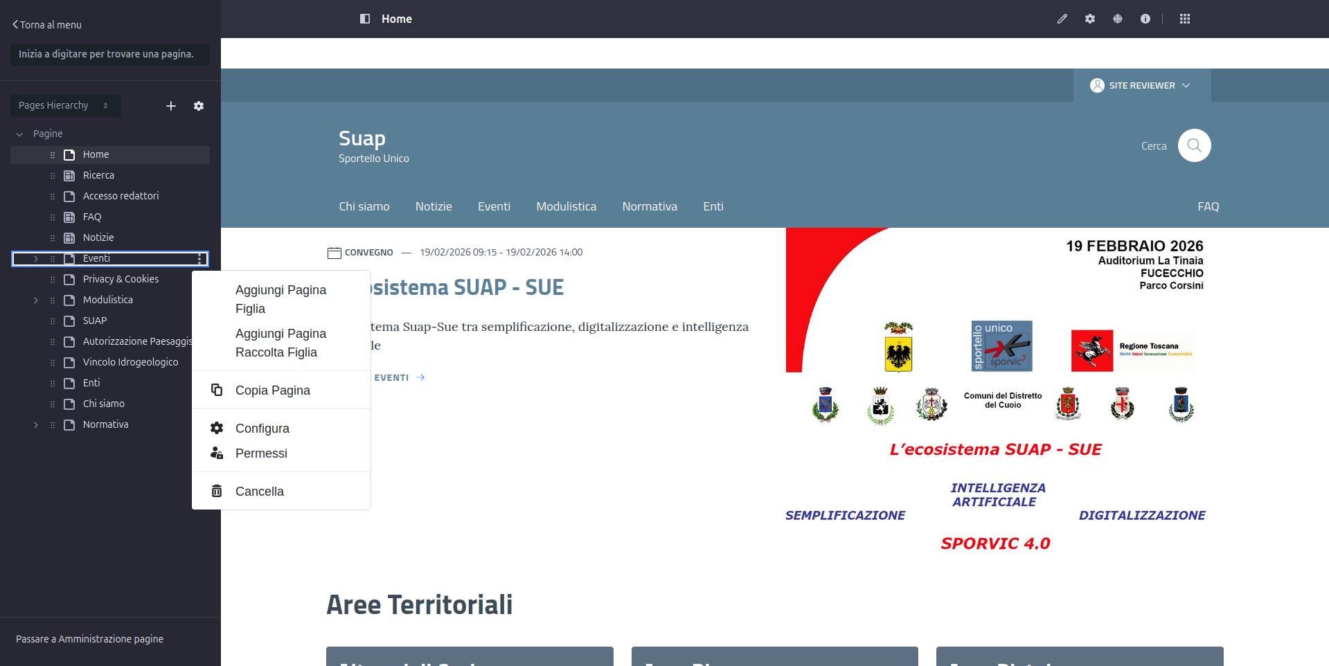The width and height of the screenshot is (1329, 666).
Task: Select Cancella in the context menu
Action: [x=259, y=492]
